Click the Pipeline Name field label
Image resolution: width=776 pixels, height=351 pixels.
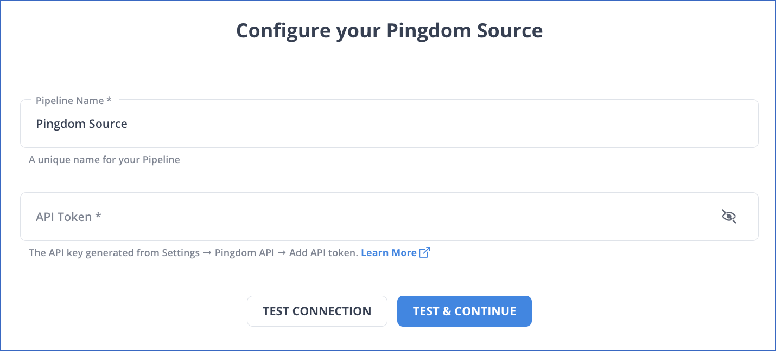click(x=70, y=100)
